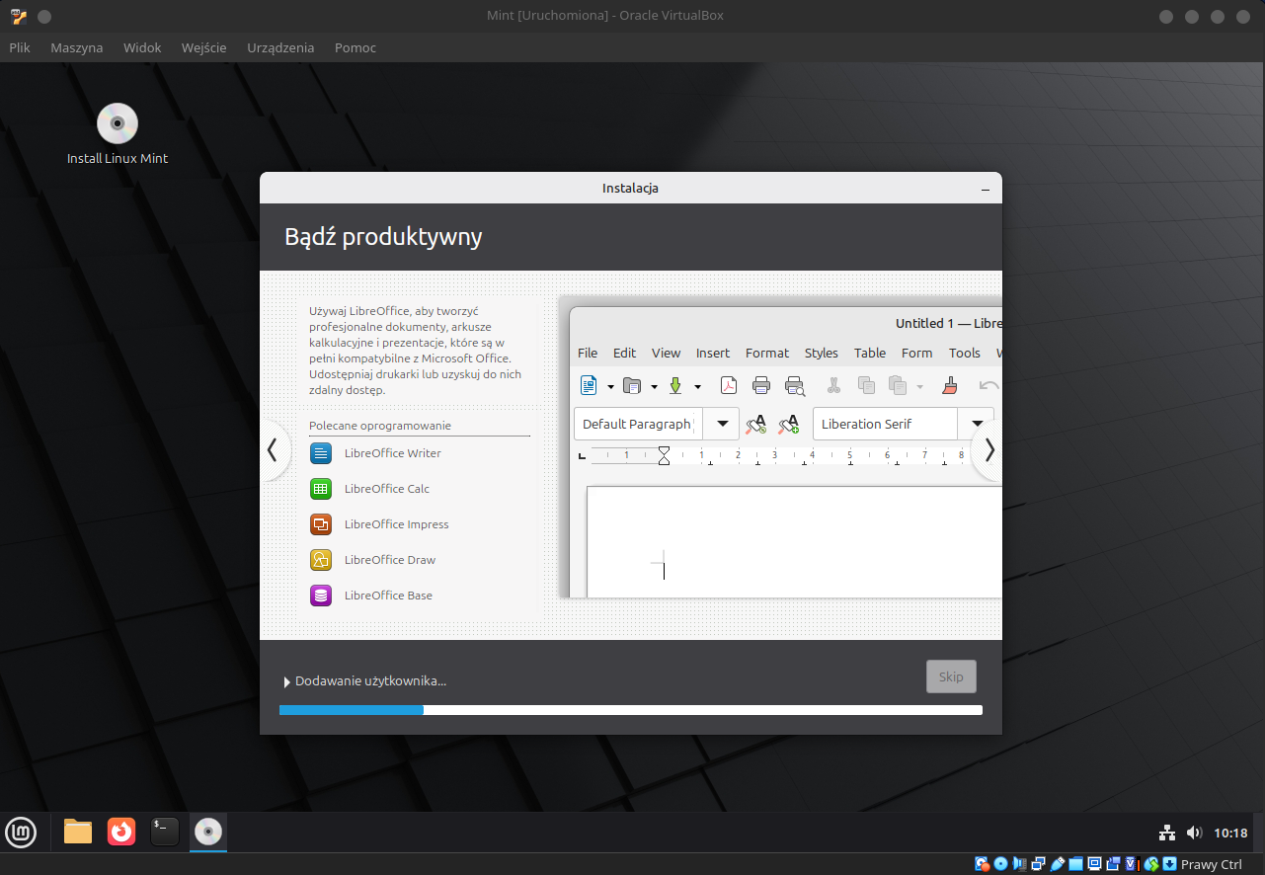Click the VirtualBox USB devices indicator
The height and width of the screenshot is (875, 1265).
(x=1058, y=864)
